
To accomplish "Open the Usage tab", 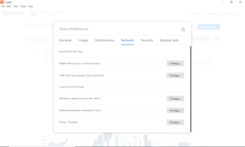I will [x=83, y=40].
